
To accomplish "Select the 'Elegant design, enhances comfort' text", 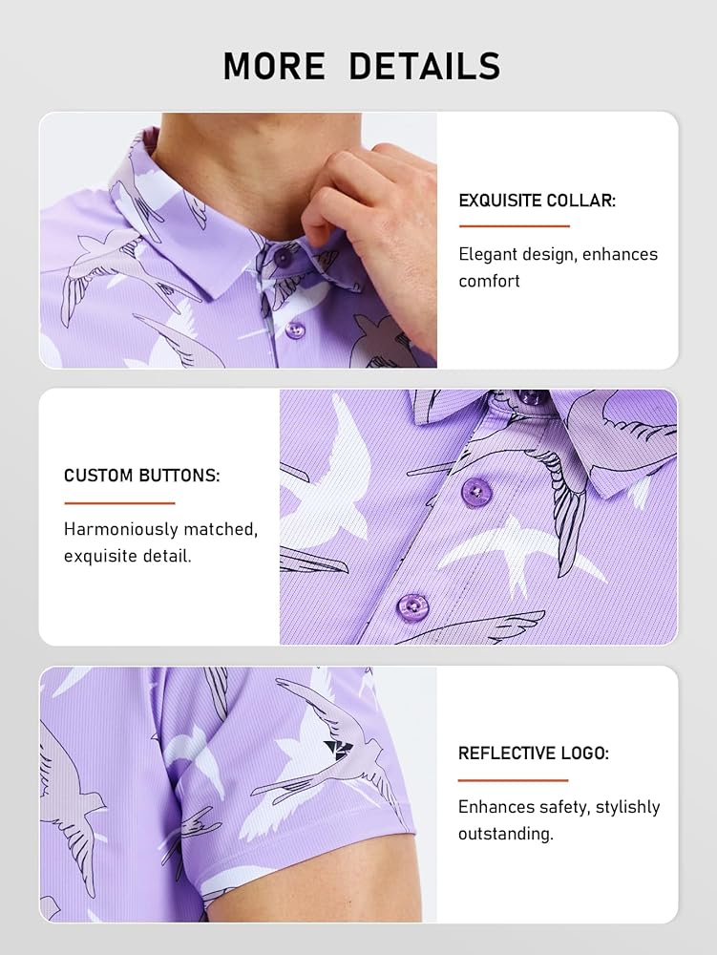I will pyautogui.click(x=559, y=267).
